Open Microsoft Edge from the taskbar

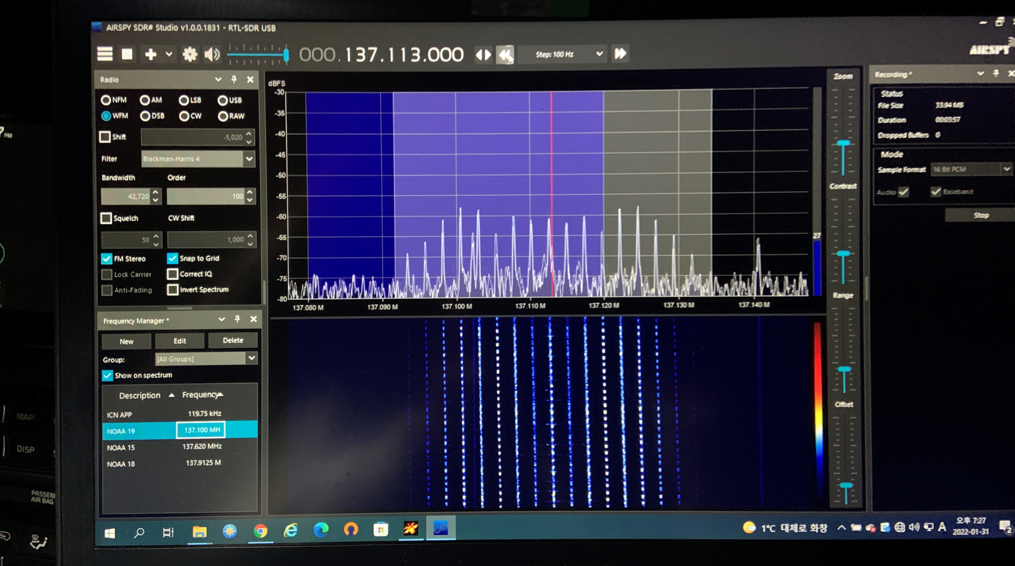click(321, 530)
